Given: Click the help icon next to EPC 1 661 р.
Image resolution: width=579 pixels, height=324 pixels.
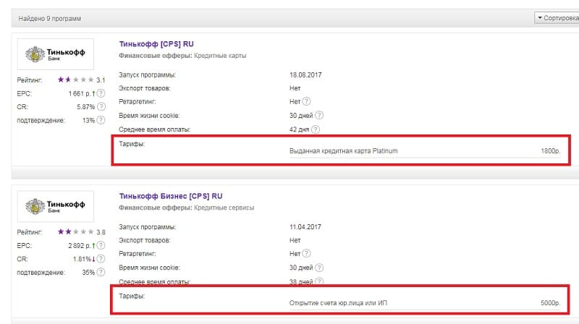Looking at the screenshot, I should tap(101, 93).
